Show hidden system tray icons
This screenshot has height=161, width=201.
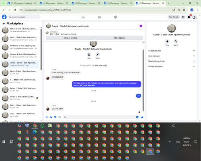click(170, 142)
